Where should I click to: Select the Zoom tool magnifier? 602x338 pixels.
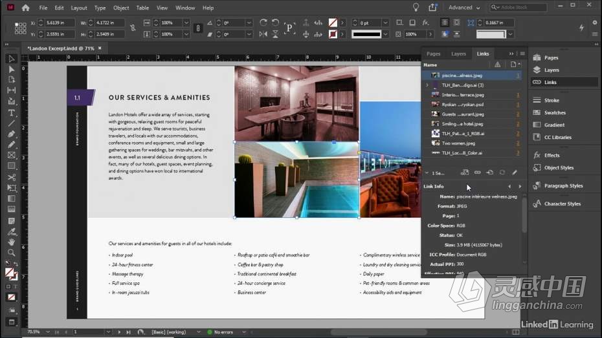11,253
